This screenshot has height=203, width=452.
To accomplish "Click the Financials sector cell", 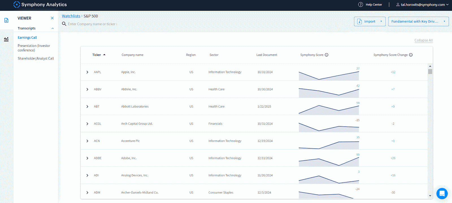I will tap(215, 124).
